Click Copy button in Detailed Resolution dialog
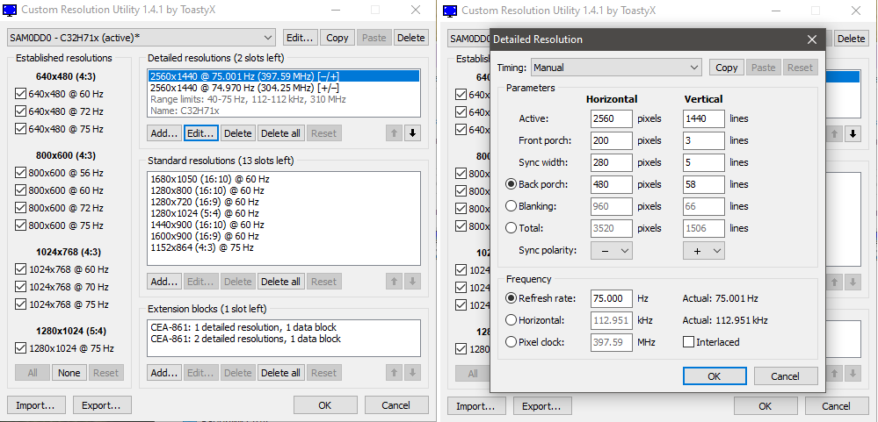The image size is (878, 422). pyautogui.click(x=727, y=68)
